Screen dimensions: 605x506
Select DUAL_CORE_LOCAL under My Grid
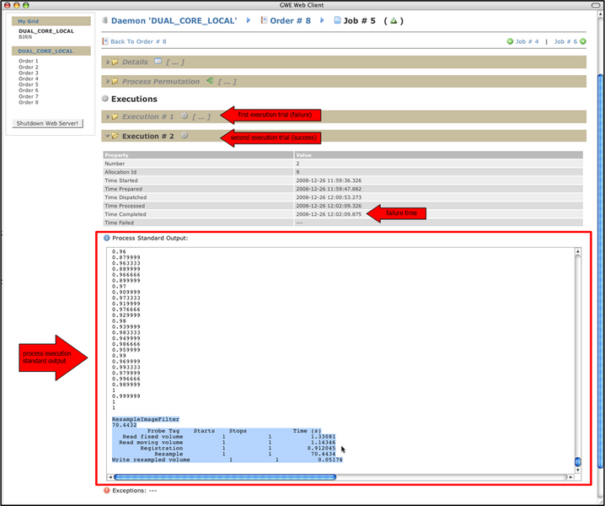(x=46, y=31)
